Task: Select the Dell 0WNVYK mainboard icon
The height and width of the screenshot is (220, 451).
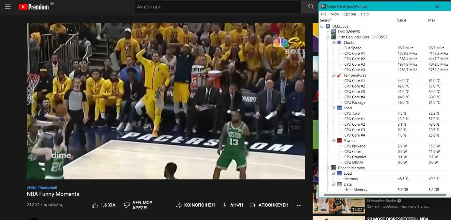Action: 334,32
